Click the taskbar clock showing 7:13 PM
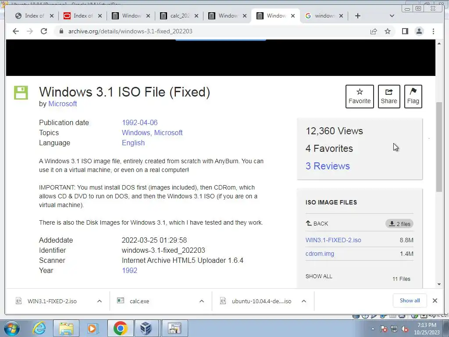This screenshot has height=337, width=449. pyautogui.click(x=426, y=329)
